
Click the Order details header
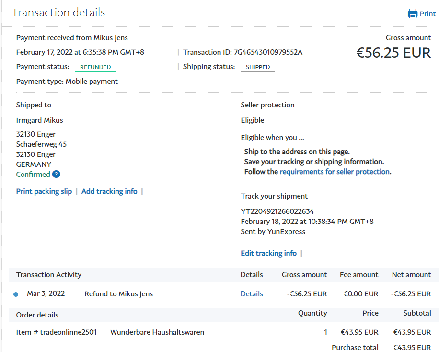tap(37, 315)
